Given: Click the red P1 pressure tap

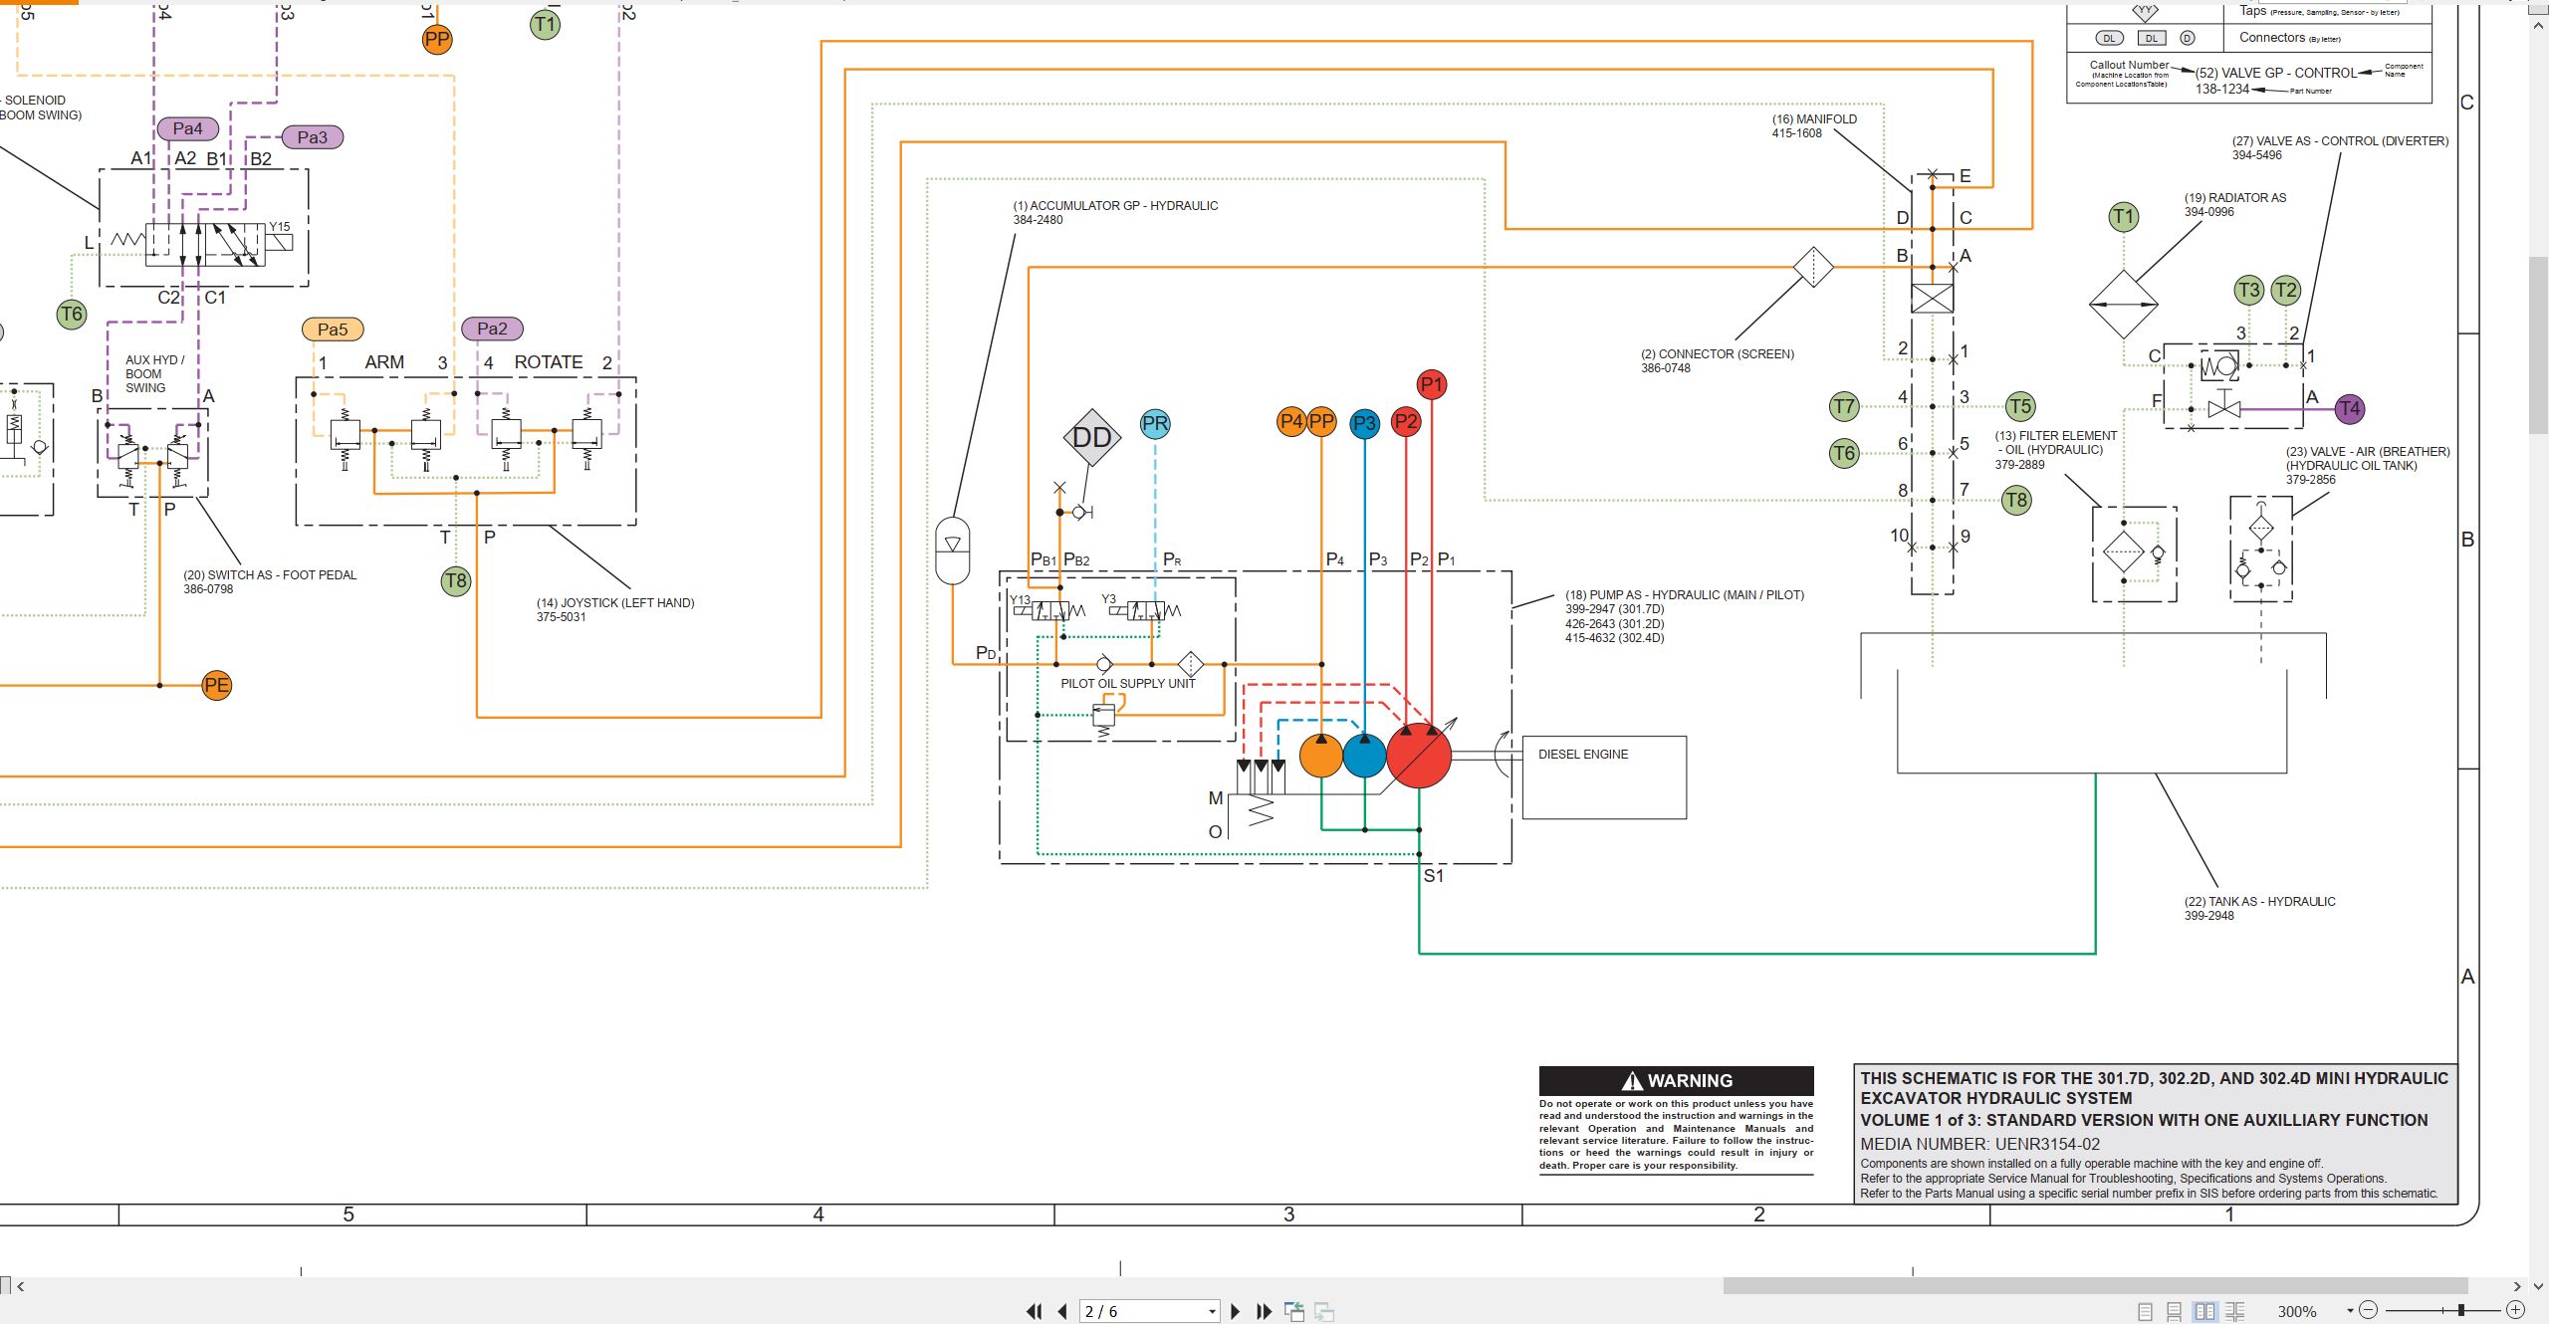Looking at the screenshot, I should [1432, 384].
